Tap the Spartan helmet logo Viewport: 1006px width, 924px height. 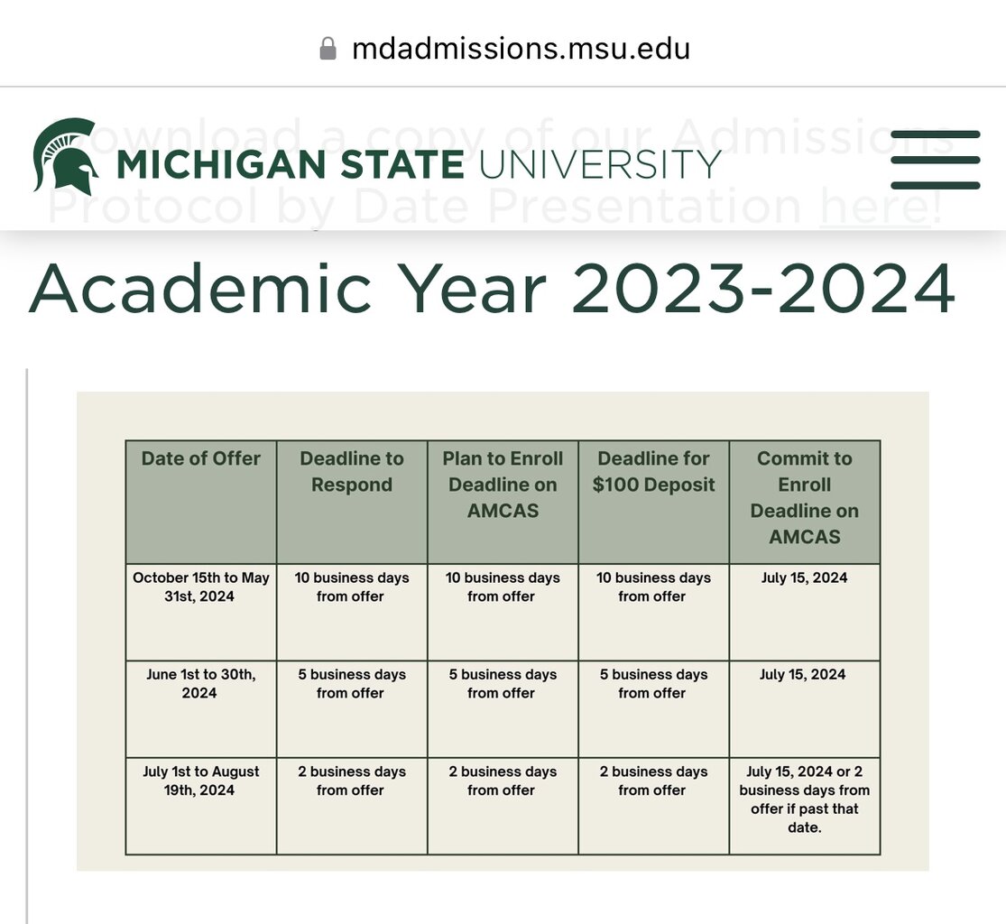tap(66, 157)
